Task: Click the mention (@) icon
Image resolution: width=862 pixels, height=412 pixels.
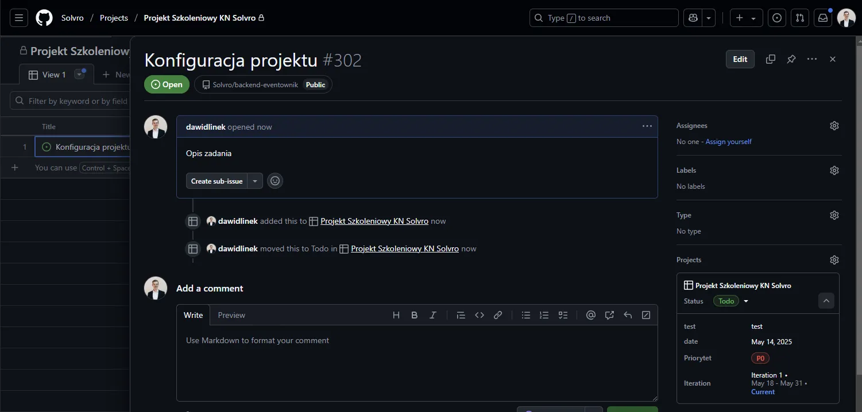Action: click(x=590, y=315)
